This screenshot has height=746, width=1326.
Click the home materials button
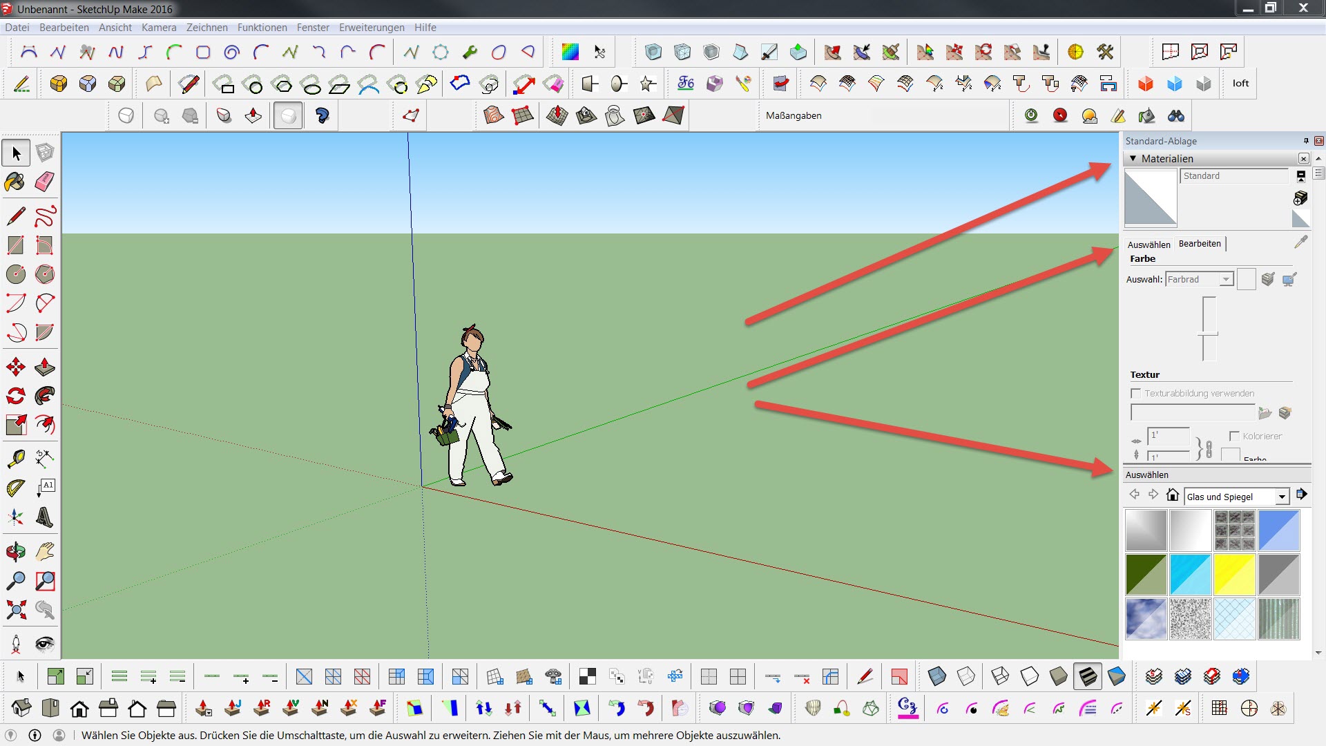click(1172, 495)
